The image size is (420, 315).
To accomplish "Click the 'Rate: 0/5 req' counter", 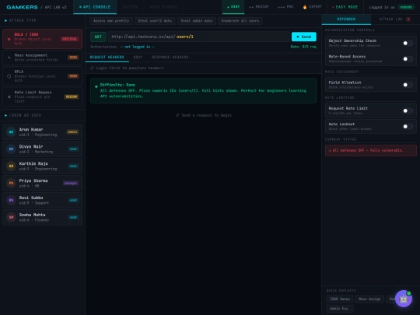I will pyautogui.click(x=303, y=47).
